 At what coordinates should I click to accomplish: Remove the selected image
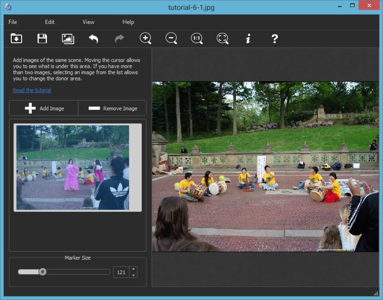[112, 108]
